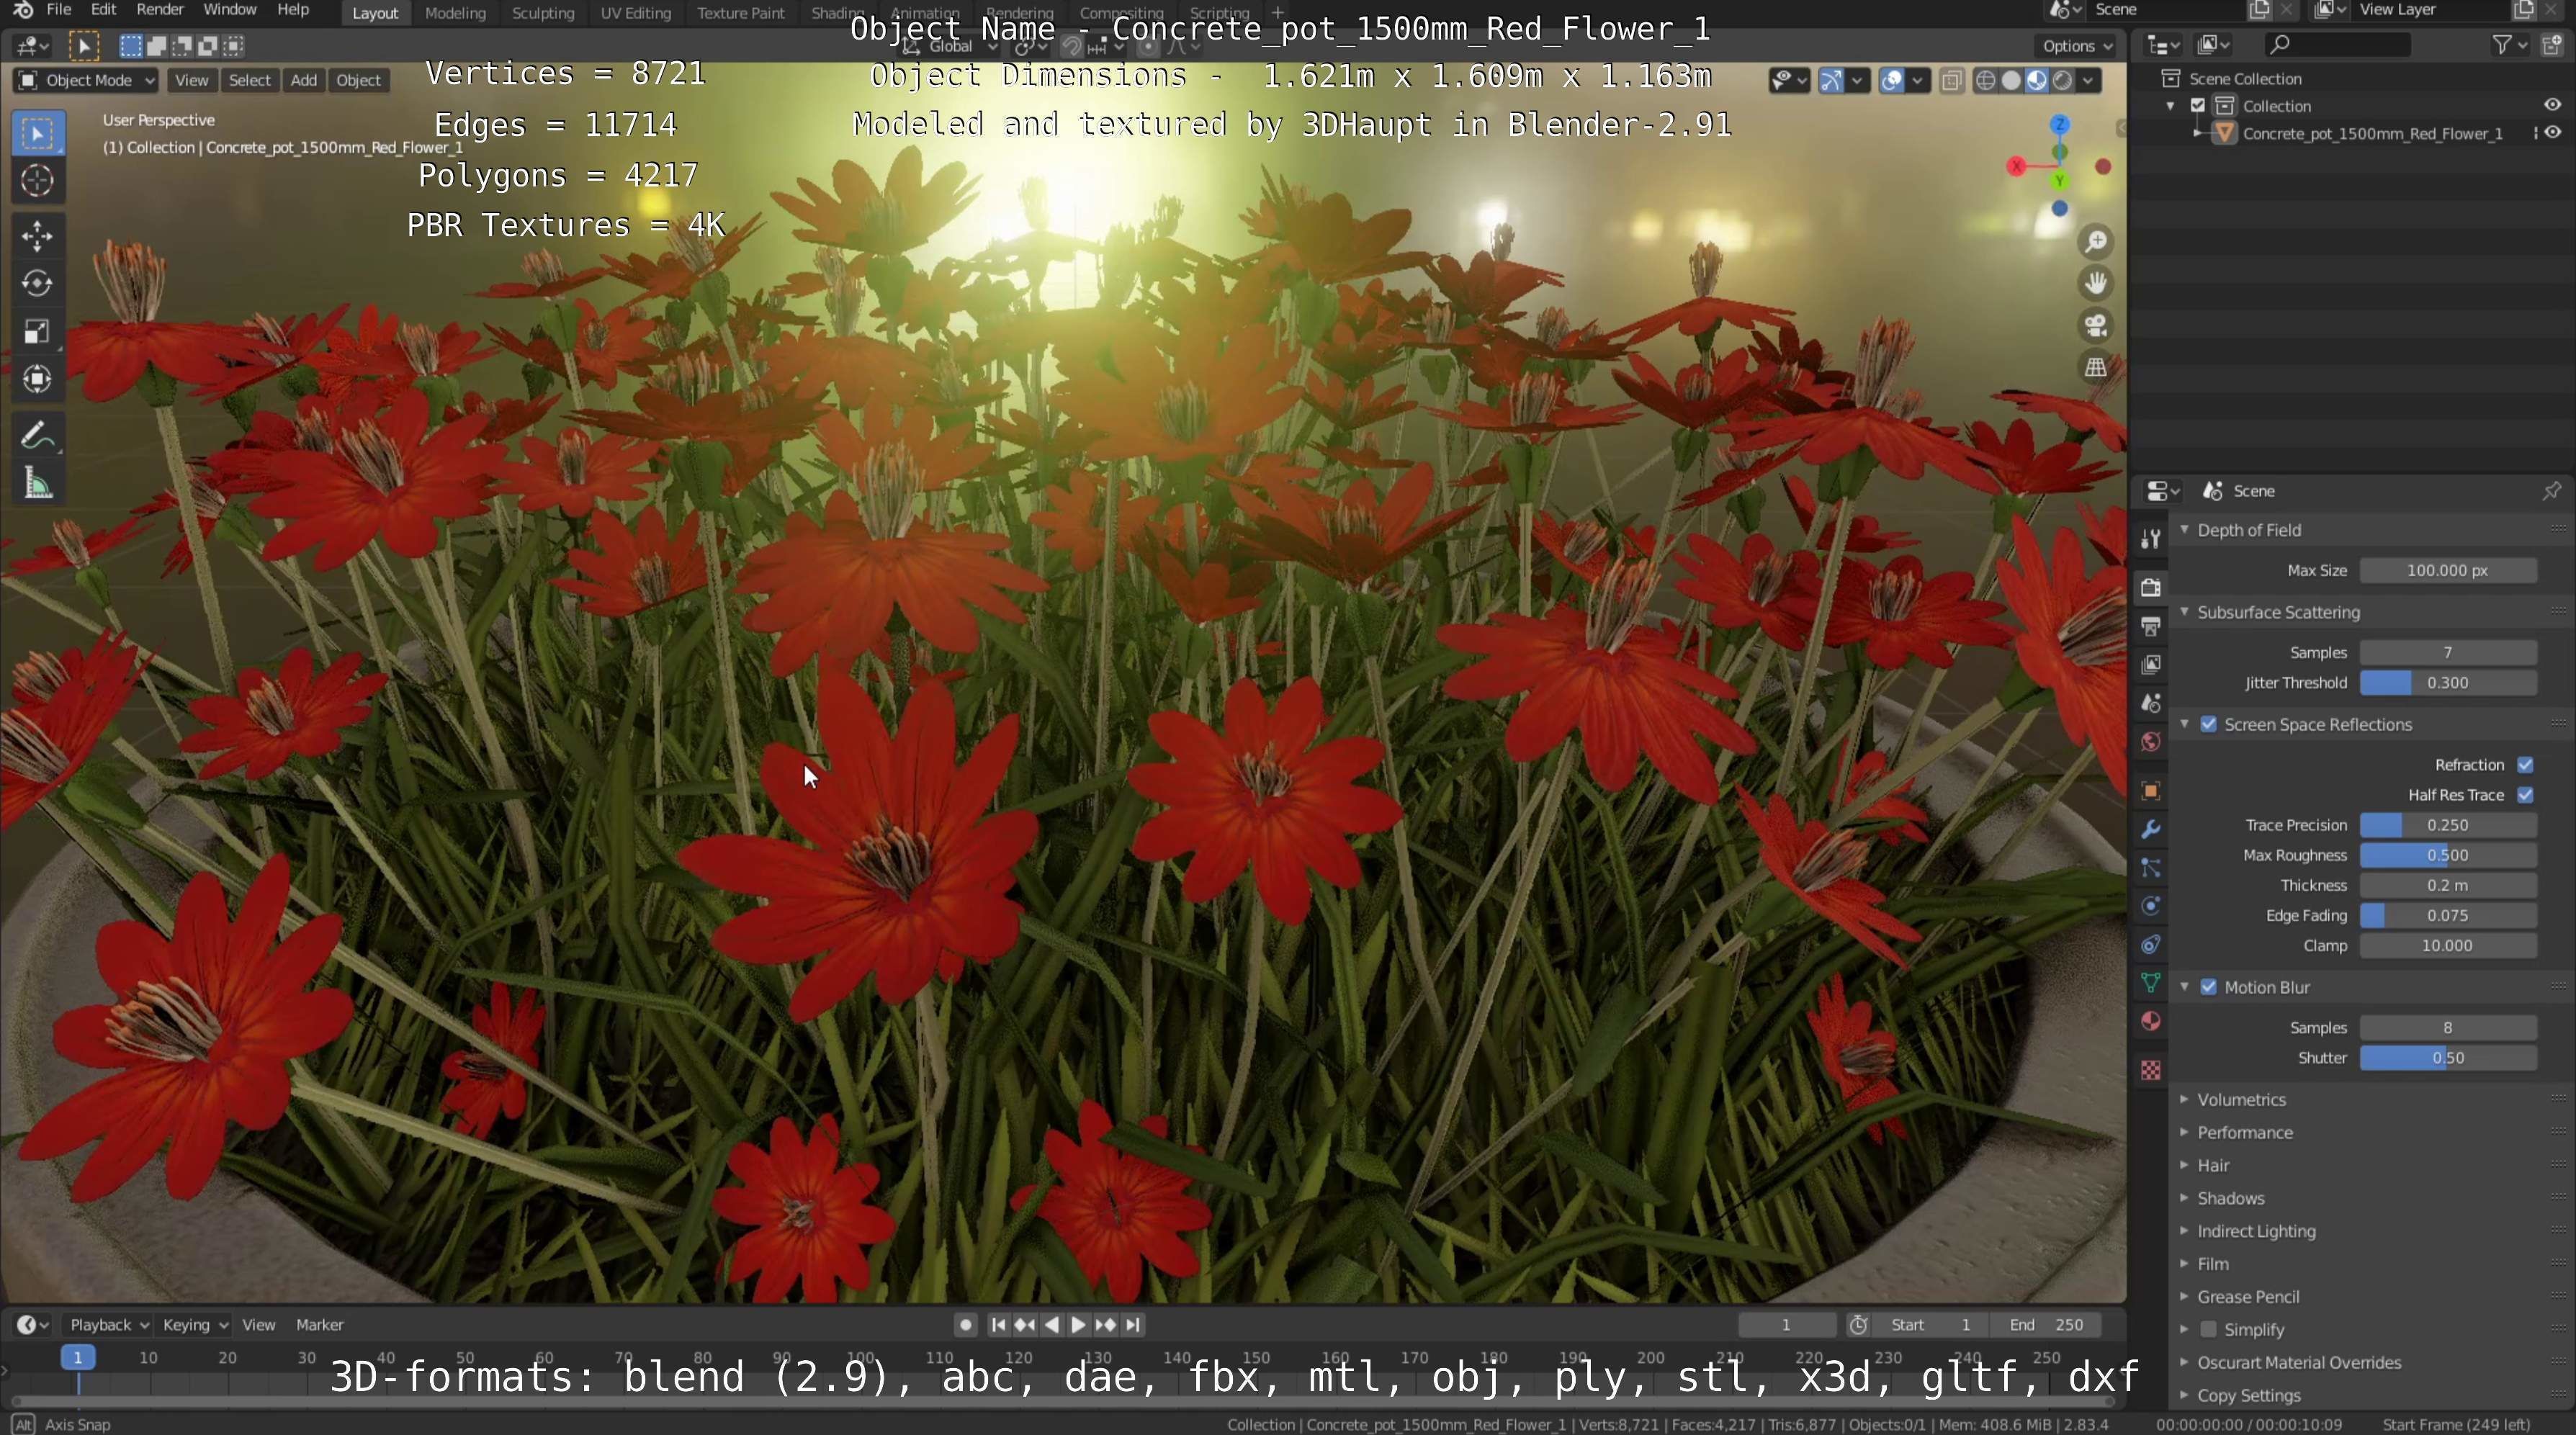
Task: Toggle auto keying record button
Action: (965, 1325)
